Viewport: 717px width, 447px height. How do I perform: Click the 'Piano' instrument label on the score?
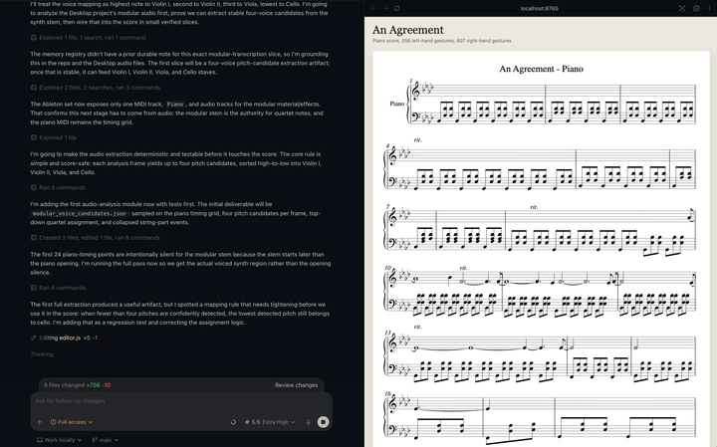[x=396, y=104]
